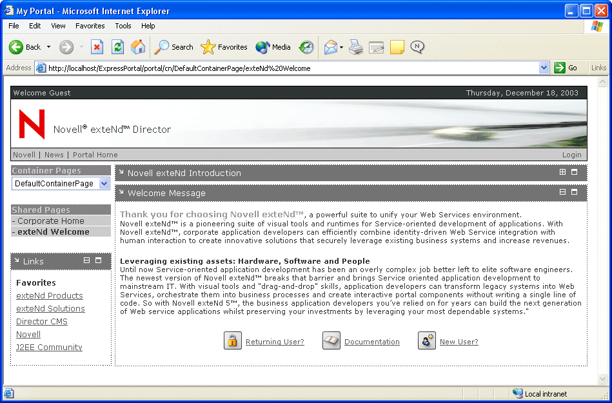Open the Favorites menu

pos(90,26)
